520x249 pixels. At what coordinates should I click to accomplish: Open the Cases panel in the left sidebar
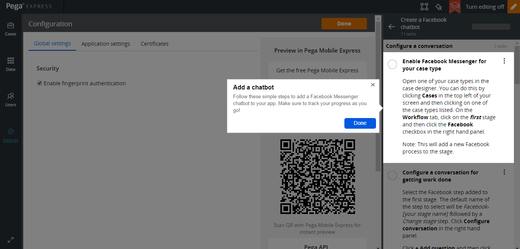pyautogui.click(x=10, y=27)
